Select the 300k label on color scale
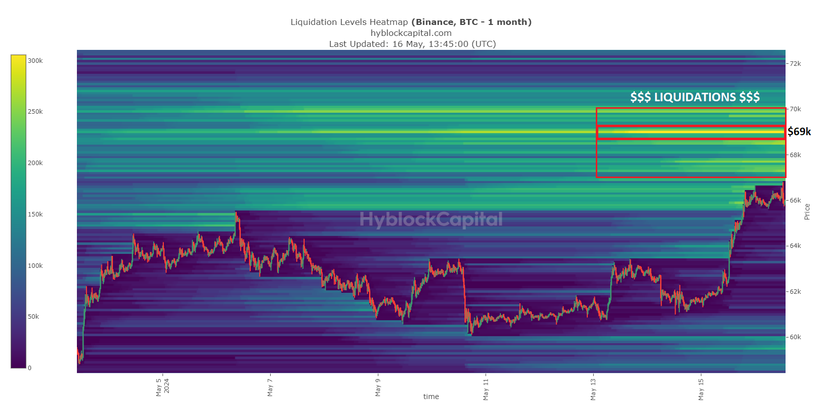Image resolution: width=825 pixels, height=413 pixels. click(x=35, y=60)
